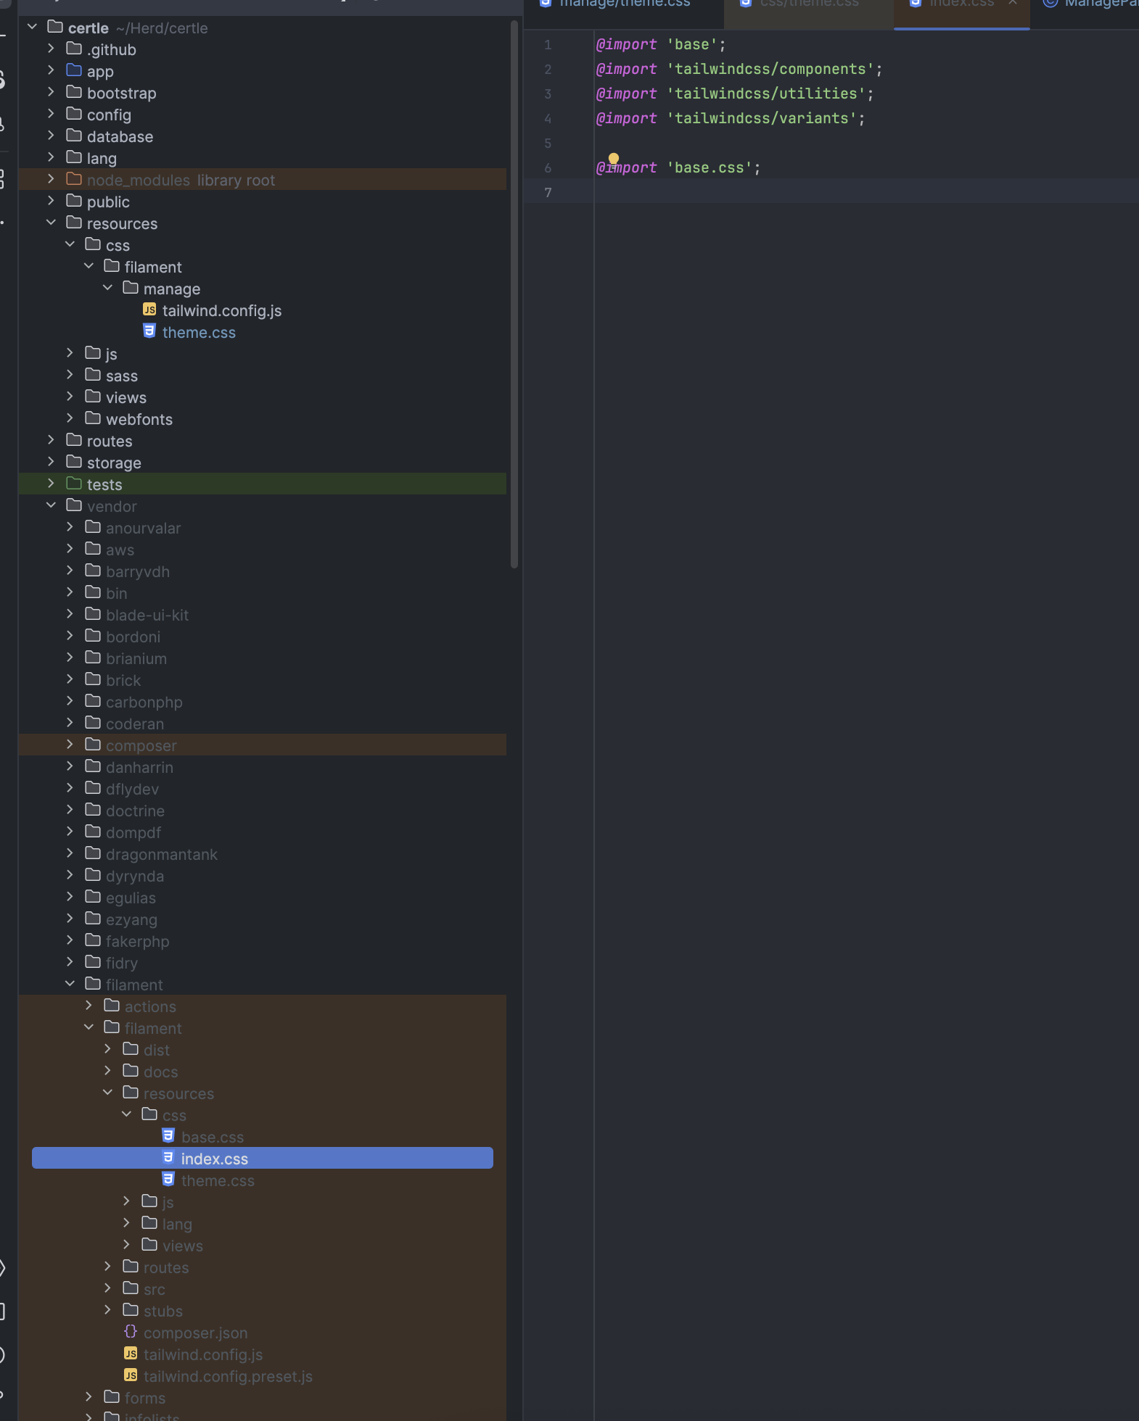Click the brick folder icon
Screen dimensions: 1139x1421
pyautogui.click(x=93, y=679)
